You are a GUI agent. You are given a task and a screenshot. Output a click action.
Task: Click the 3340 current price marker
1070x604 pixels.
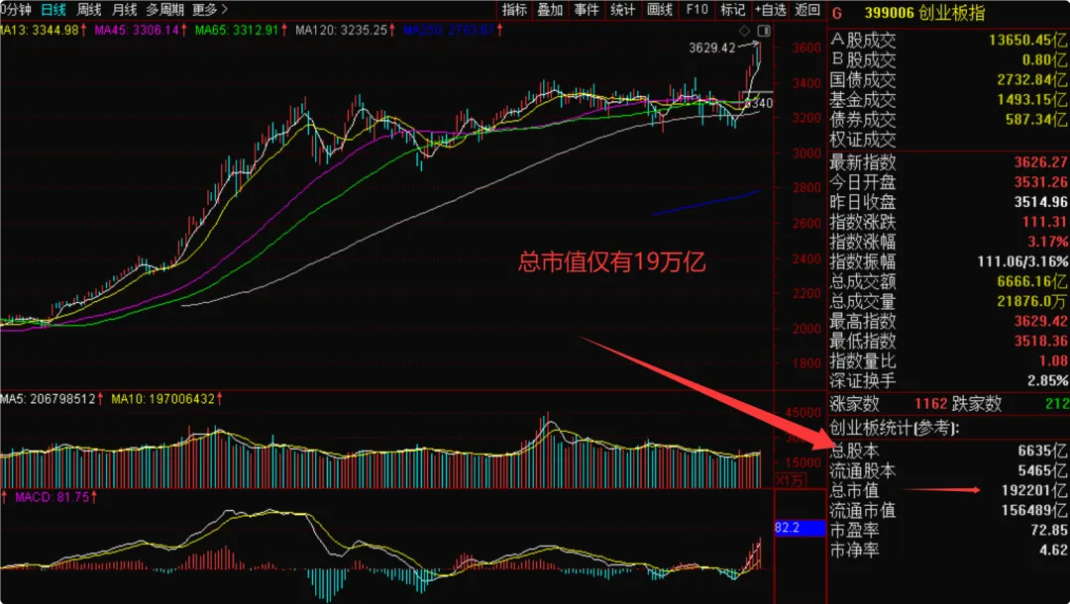coord(759,104)
